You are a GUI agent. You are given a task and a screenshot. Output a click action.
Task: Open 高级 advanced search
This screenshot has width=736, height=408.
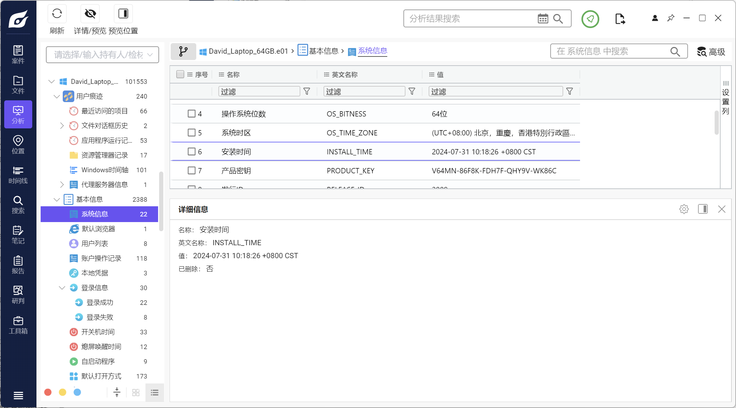pos(711,52)
